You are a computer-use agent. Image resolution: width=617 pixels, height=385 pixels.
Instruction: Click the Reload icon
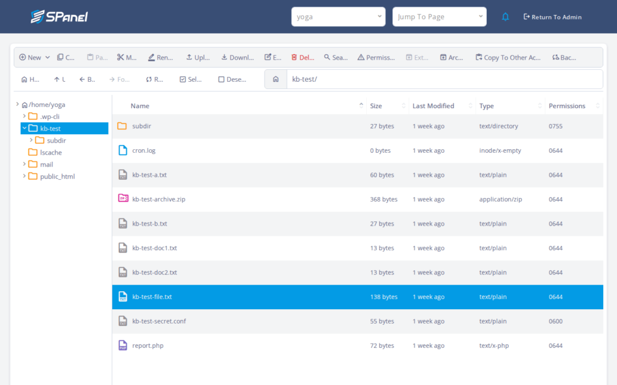pos(149,79)
